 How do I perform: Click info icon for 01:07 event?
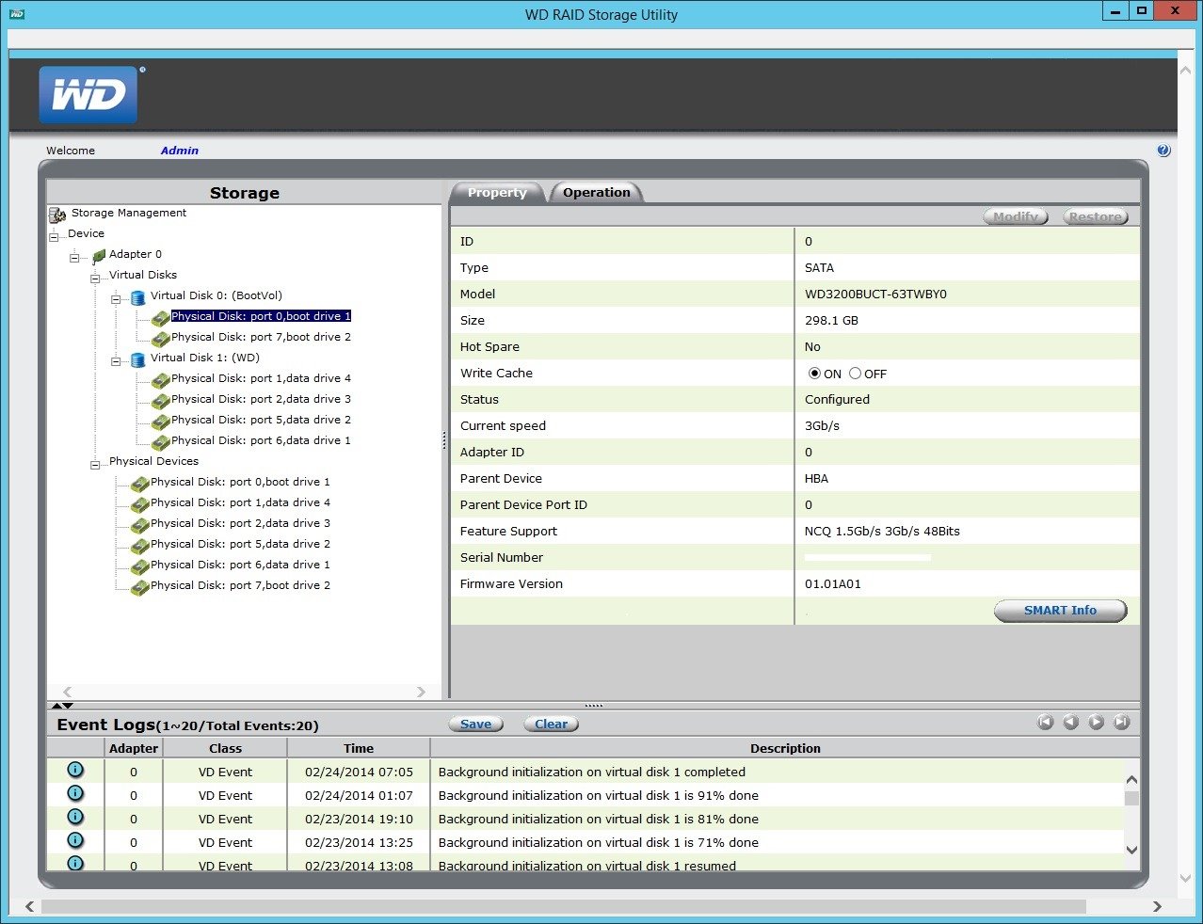pos(75,793)
